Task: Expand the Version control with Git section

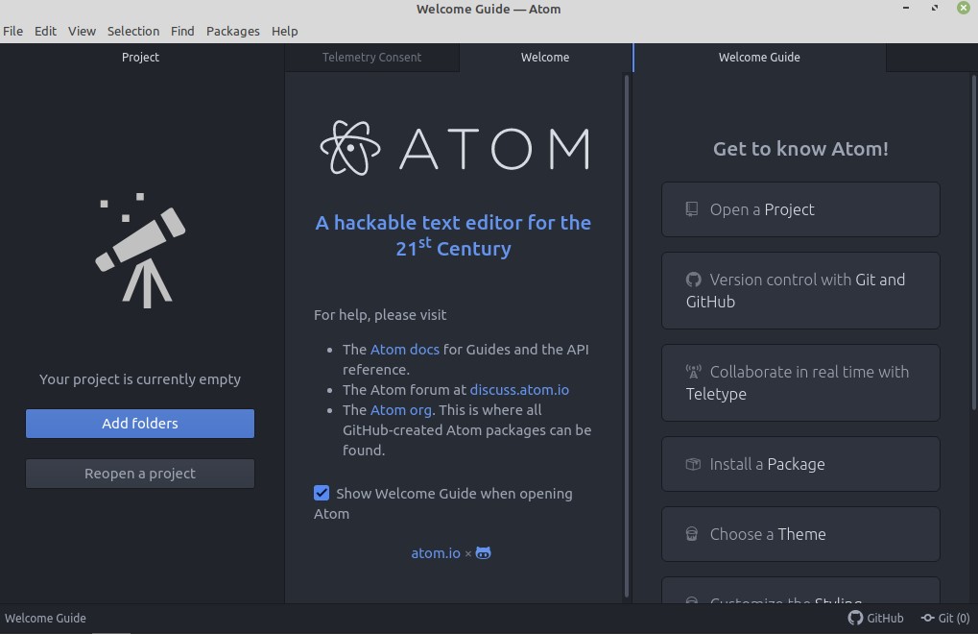Action: [799, 290]
